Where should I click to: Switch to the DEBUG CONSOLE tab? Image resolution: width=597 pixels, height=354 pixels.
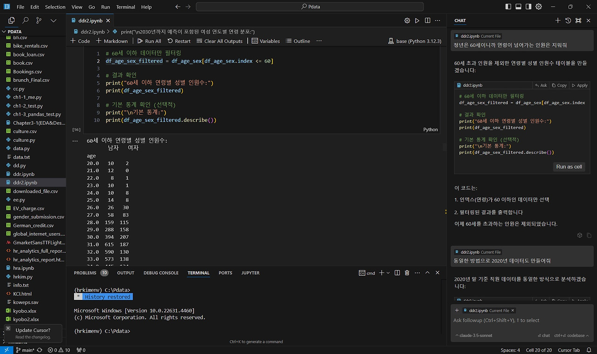pyautogui.click(x=161, y=273)
